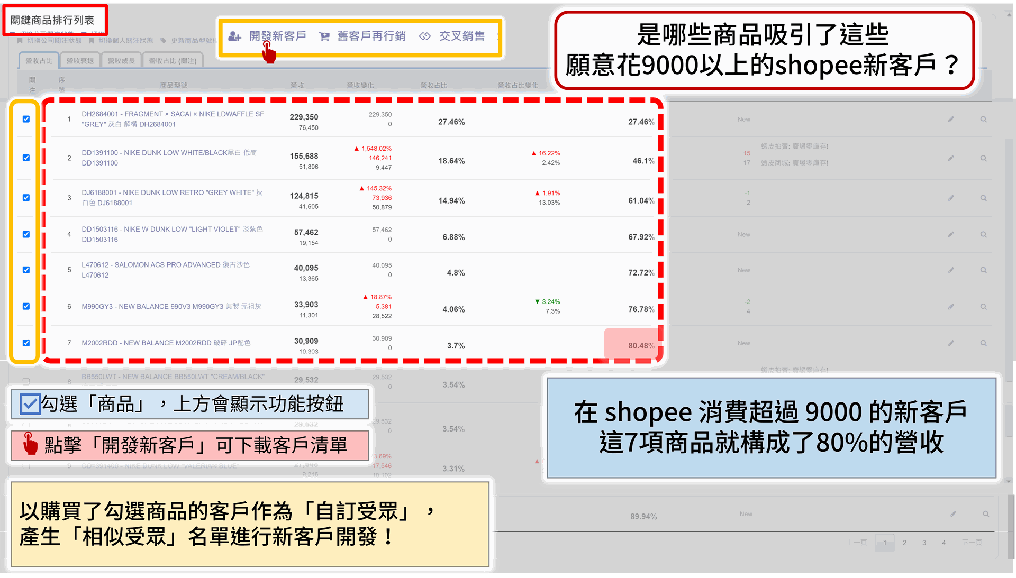Click the 上一頁 previous page link
Image resolution: width=1016 pixels, height=578 pixels.
coord(857,543)
